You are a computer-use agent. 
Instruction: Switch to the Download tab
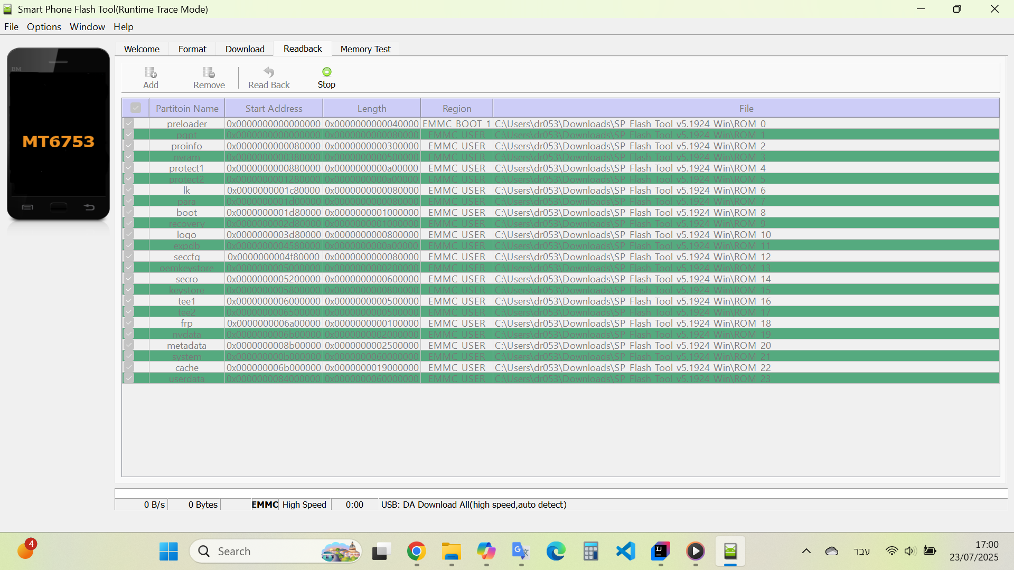click(x=245, y=49)
